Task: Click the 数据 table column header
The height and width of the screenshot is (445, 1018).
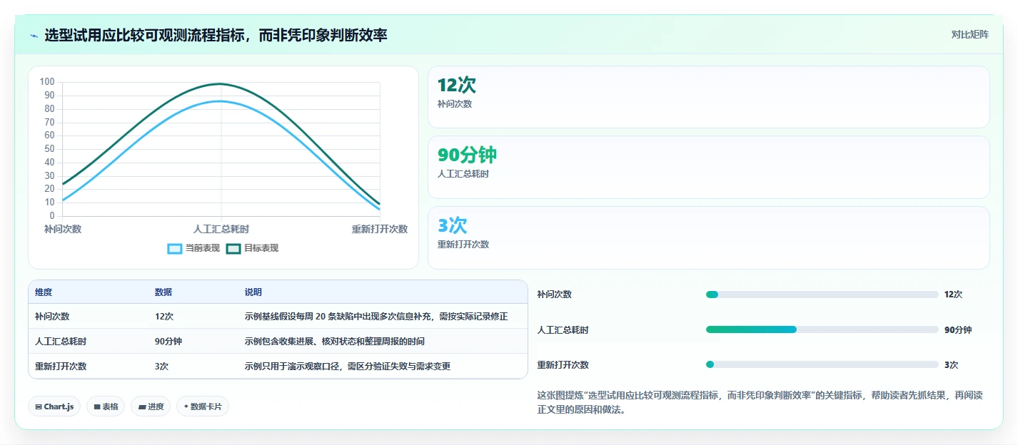Action: tap(163, 292)
